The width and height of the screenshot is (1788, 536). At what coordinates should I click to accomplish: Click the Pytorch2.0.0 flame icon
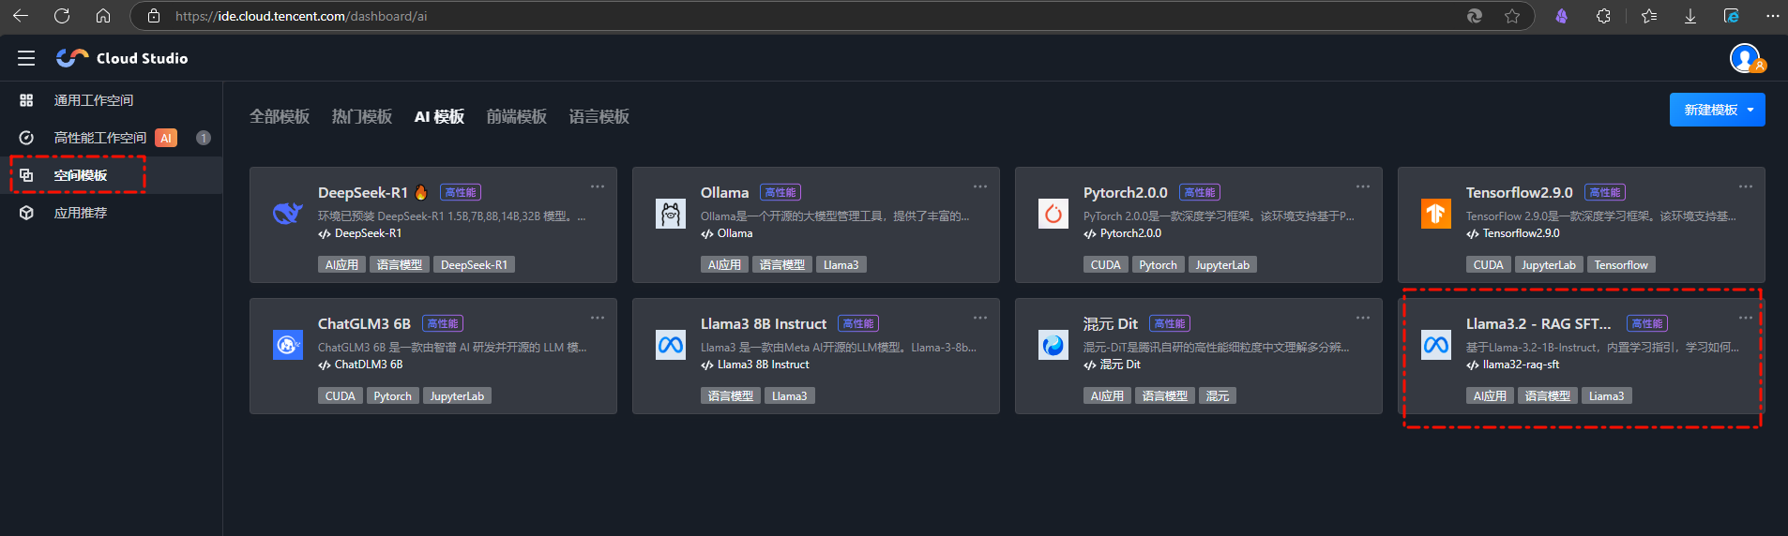tap(1053, 214)
